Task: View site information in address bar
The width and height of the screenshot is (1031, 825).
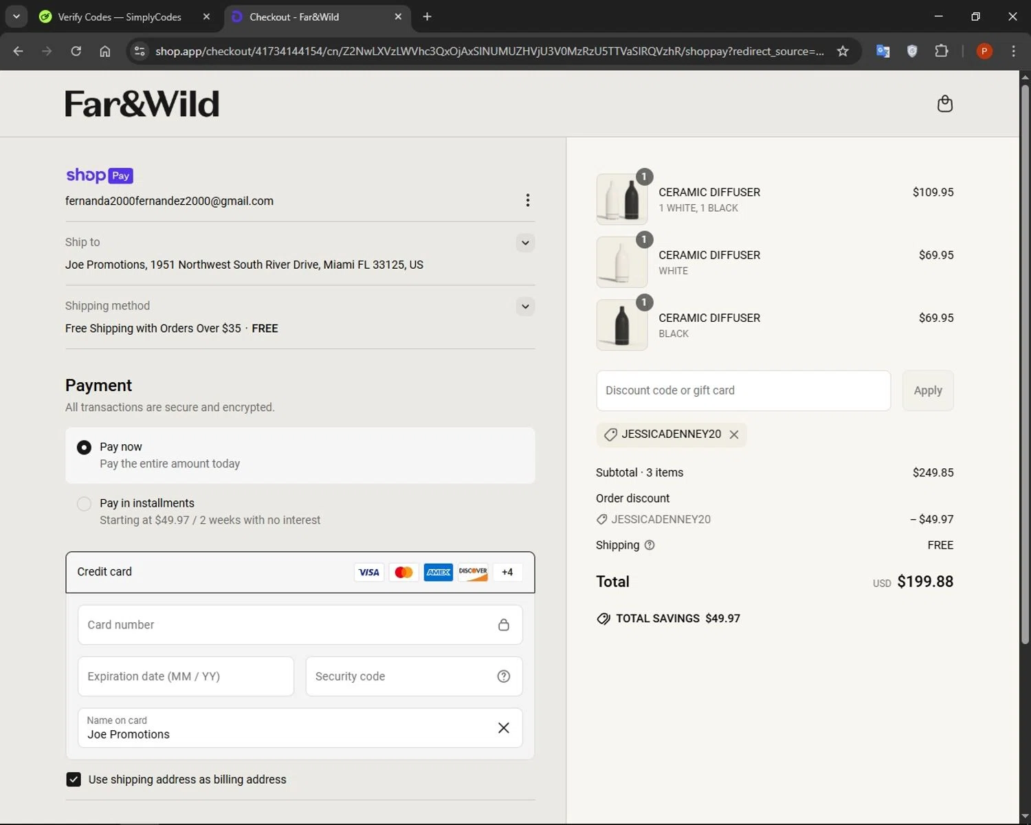Action: [140, 51]
